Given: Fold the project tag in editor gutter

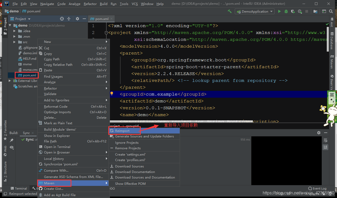Looking at the screenshot, I should click(106, 33).
